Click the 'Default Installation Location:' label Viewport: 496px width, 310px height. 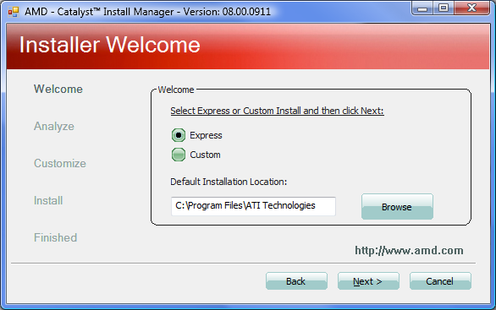[229, 182]
